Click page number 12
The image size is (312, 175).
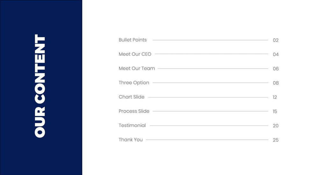point(275,97)
